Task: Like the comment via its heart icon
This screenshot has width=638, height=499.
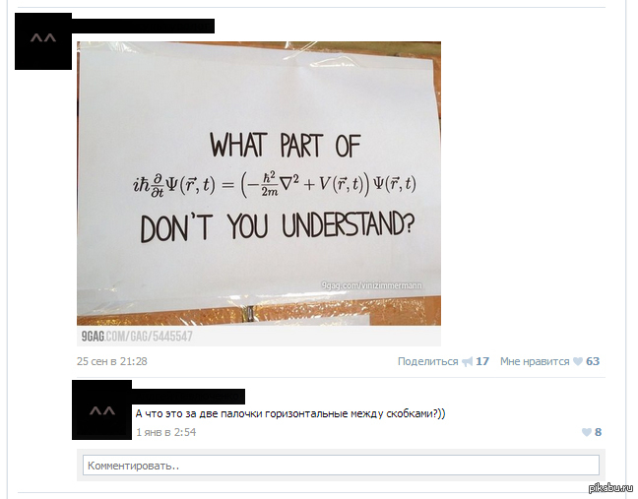Action: (x=587, y=432)
